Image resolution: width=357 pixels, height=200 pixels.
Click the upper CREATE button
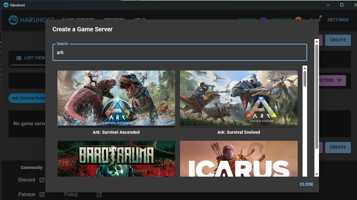(x=338, y=40)
